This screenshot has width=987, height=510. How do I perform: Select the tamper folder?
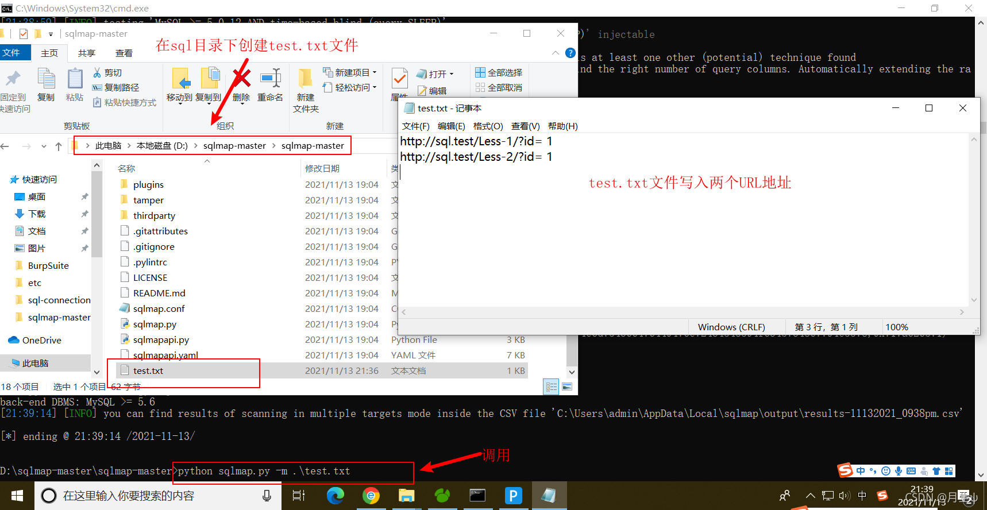pos(322,200)
